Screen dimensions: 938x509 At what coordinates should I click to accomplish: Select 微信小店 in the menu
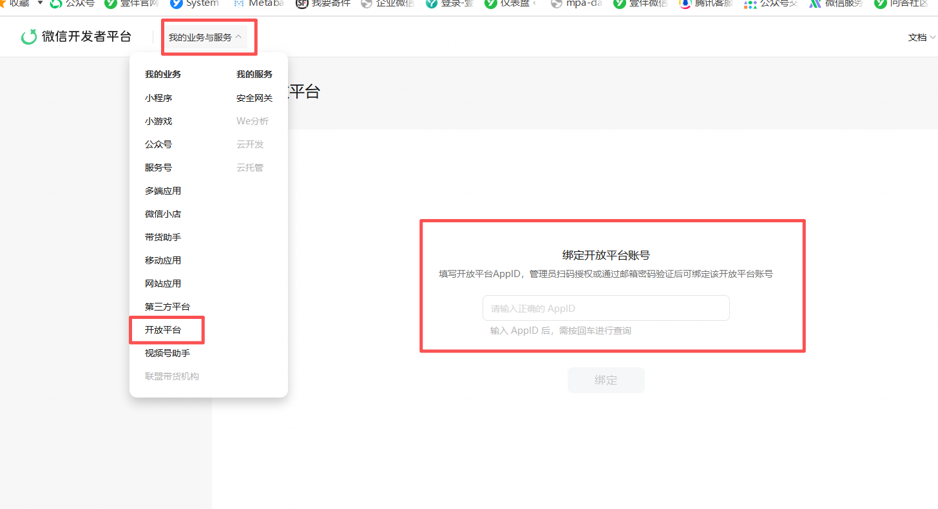click(163, 214)
